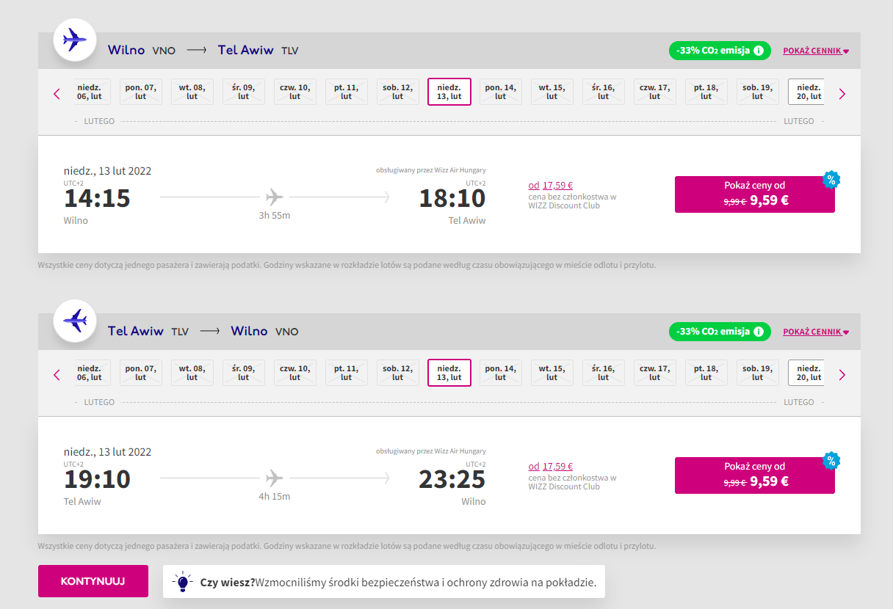Screen dimensions: 893x609
Task: Click the return flight airplane logo icon
Action: (x=75, y=321)
